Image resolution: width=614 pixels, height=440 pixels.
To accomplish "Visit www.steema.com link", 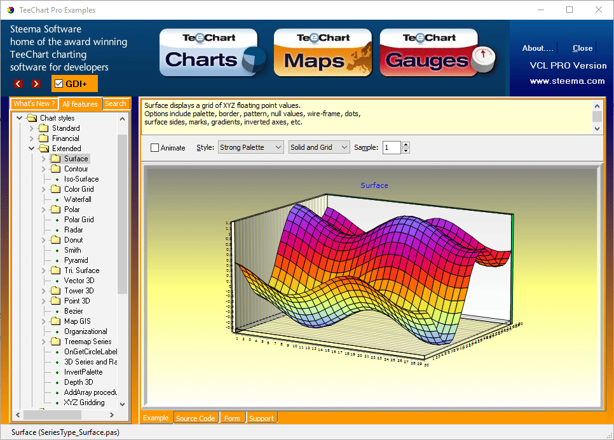I will [567, 81].
